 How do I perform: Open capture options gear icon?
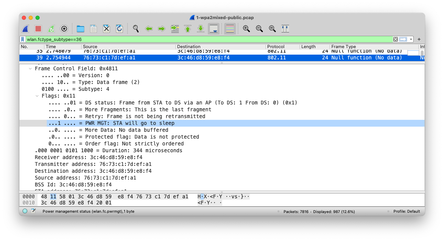(64, 29)
